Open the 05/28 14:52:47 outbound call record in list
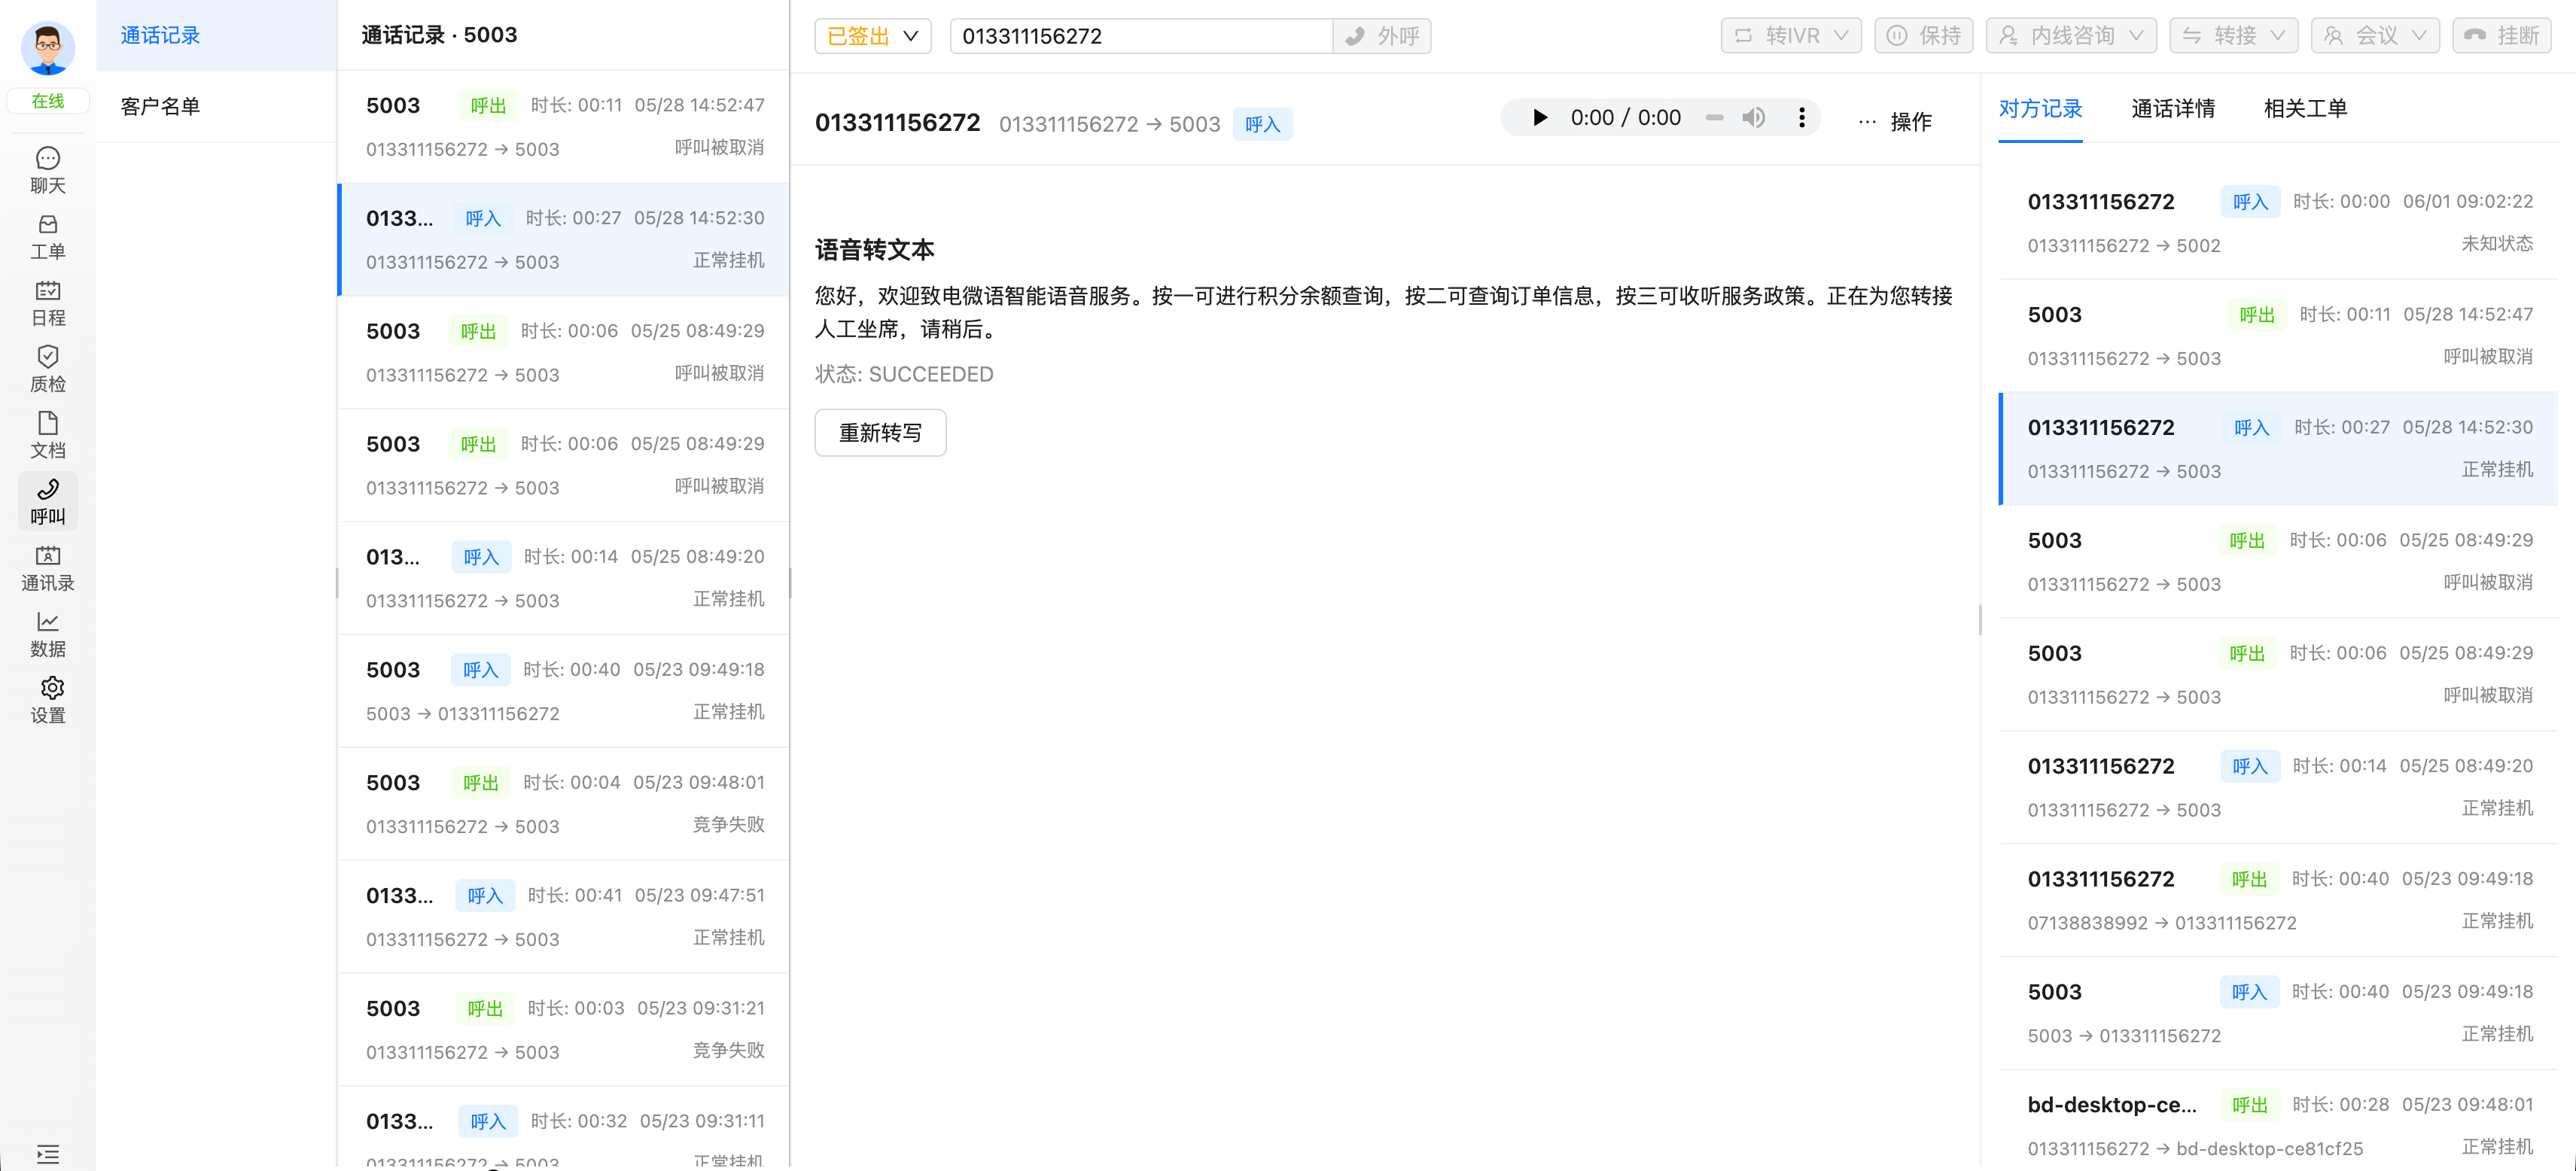Screen dimensions: 2576x1171 coord(564,126)
